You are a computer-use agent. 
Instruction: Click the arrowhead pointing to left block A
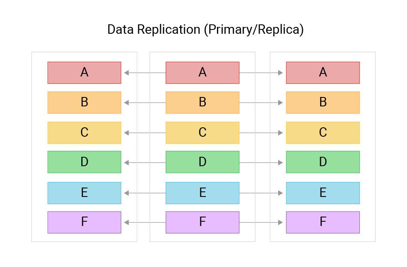(x=127, y=73)
